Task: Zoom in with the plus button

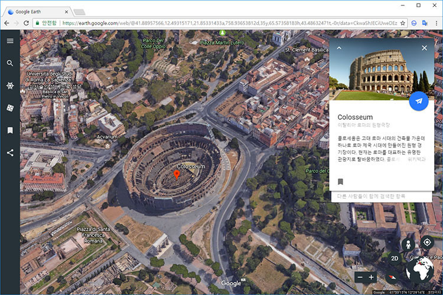Action: point(372,277)
